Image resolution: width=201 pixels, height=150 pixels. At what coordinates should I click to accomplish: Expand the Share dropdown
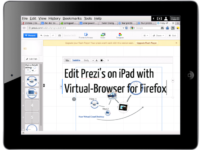[159, 35]
